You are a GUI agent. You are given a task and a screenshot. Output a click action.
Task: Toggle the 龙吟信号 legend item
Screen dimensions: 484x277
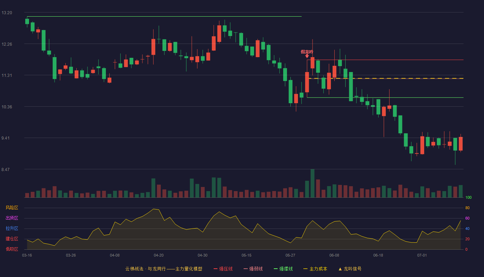[x=350, y=269]
